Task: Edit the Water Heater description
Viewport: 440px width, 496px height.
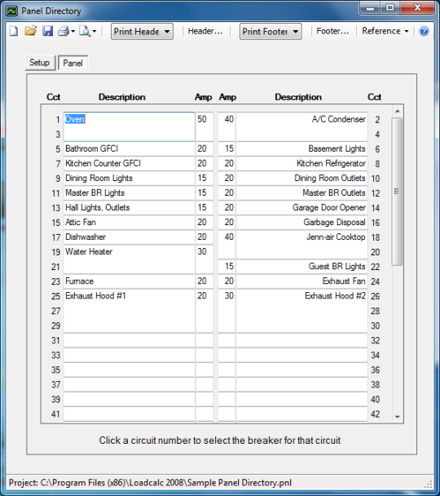Action: pos(130,259)
